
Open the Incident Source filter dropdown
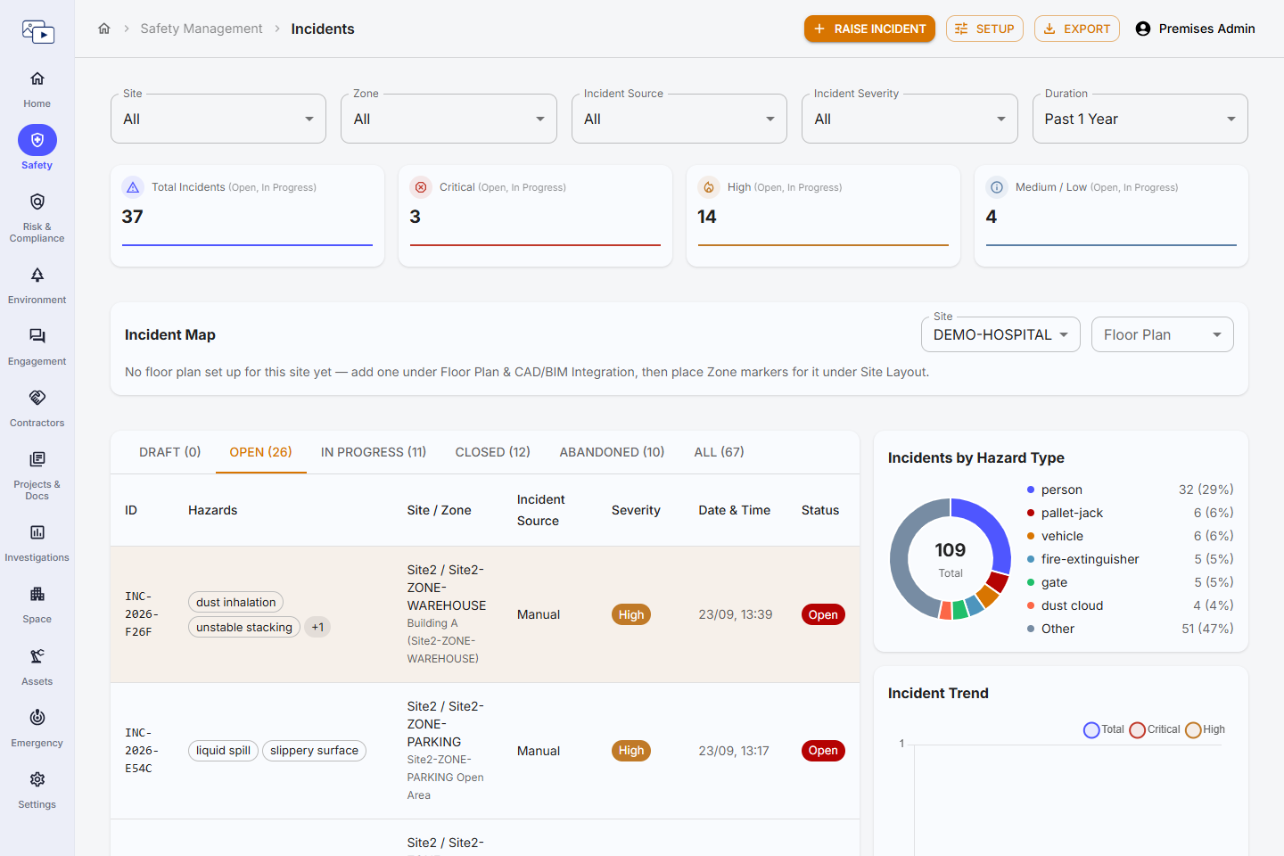click(x=679, y=119)
